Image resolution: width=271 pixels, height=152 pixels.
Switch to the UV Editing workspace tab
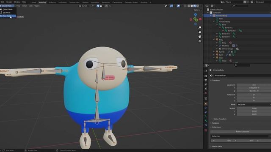pos(62,3)
